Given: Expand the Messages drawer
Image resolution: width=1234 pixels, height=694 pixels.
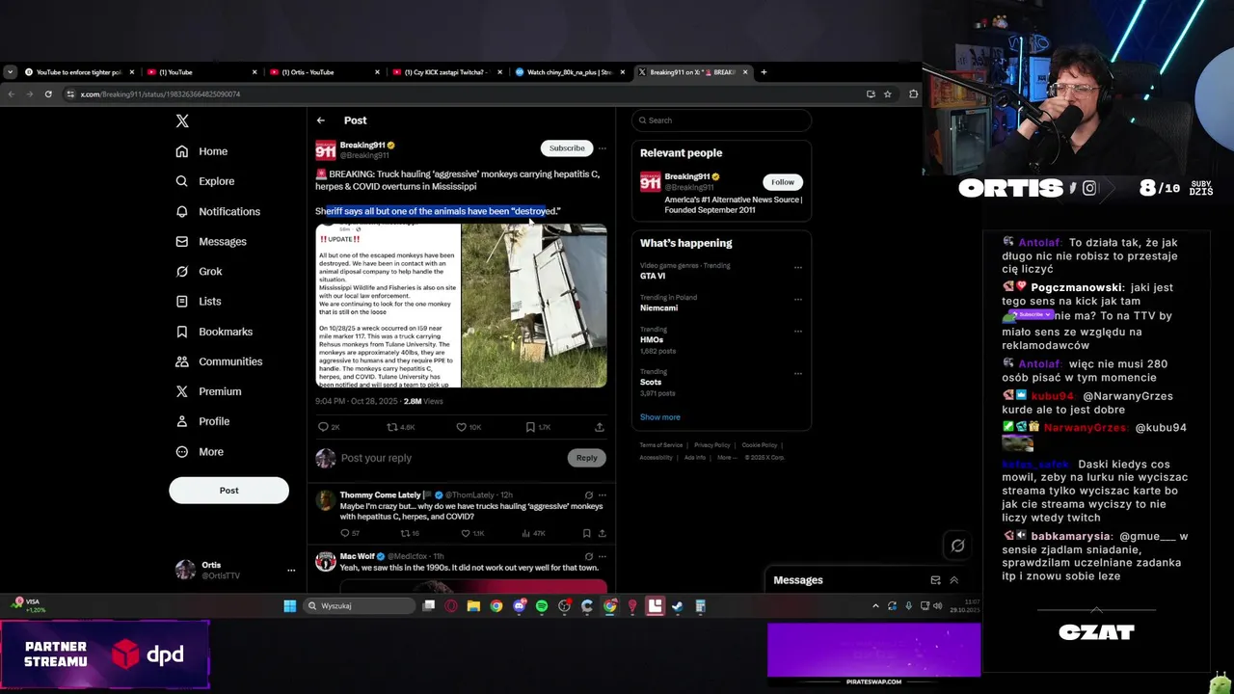Looking at the screenshot, I should (x=954, y=580).
